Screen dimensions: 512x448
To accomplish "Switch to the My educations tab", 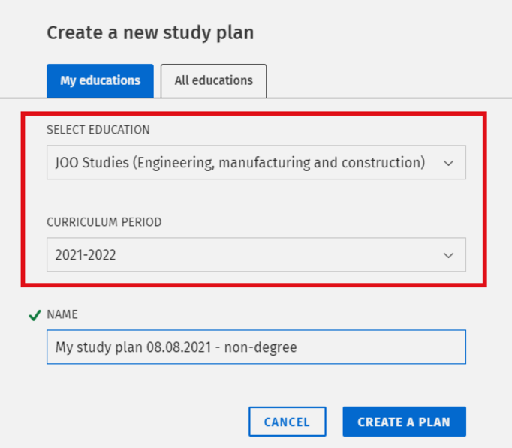I will (x=100, y=80).
